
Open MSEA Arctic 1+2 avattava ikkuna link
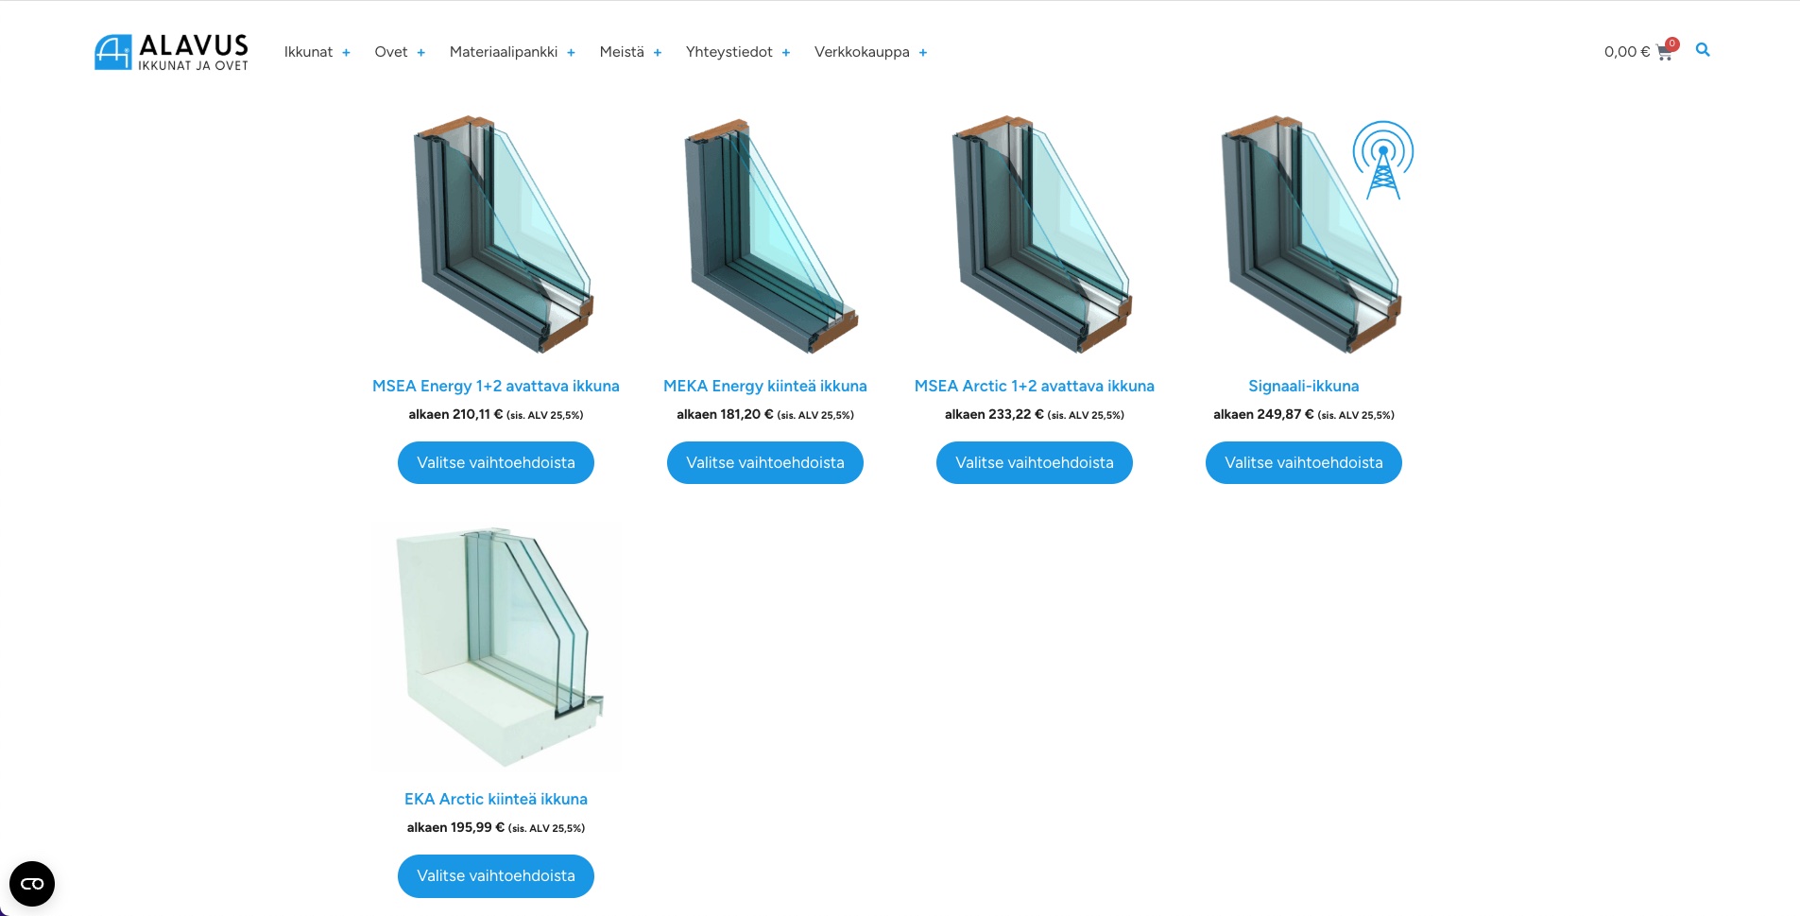pyautogui.click(x=1035, y=386)
